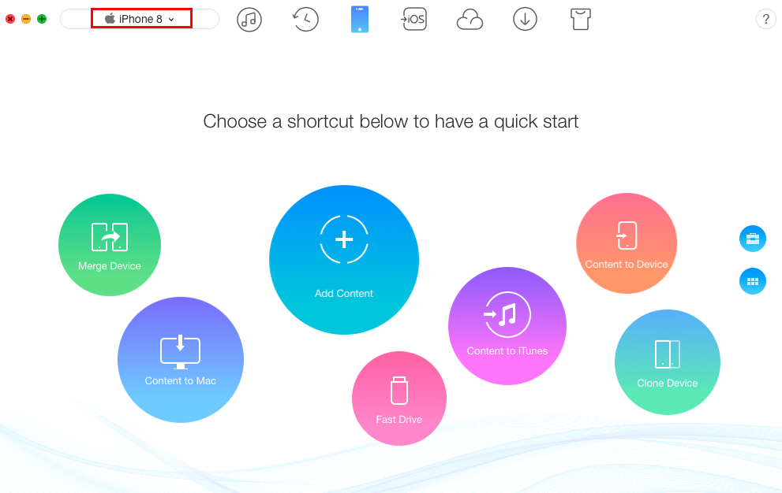Launch the Add Content shortcut
782x493 pixels.
(344, 260)
